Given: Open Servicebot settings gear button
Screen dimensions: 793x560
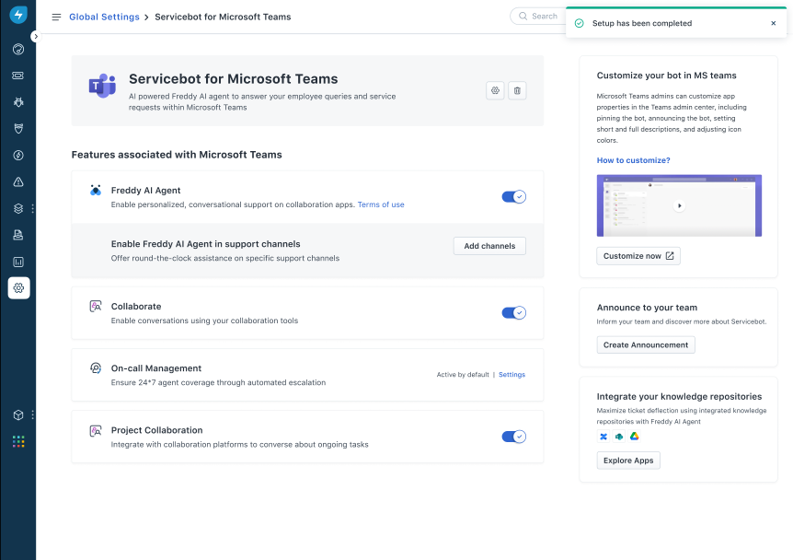Looking at the screenshot, I should tap(495, 90).
